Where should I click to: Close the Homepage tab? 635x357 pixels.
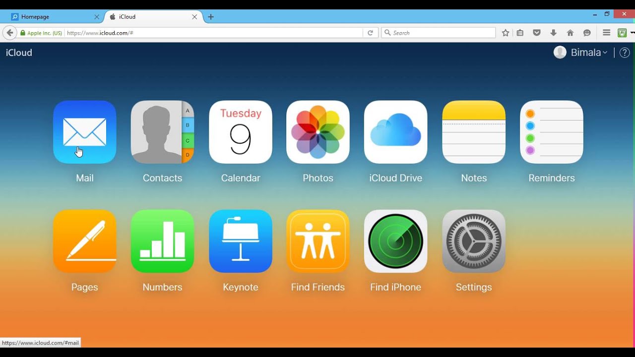coord(97,17)
